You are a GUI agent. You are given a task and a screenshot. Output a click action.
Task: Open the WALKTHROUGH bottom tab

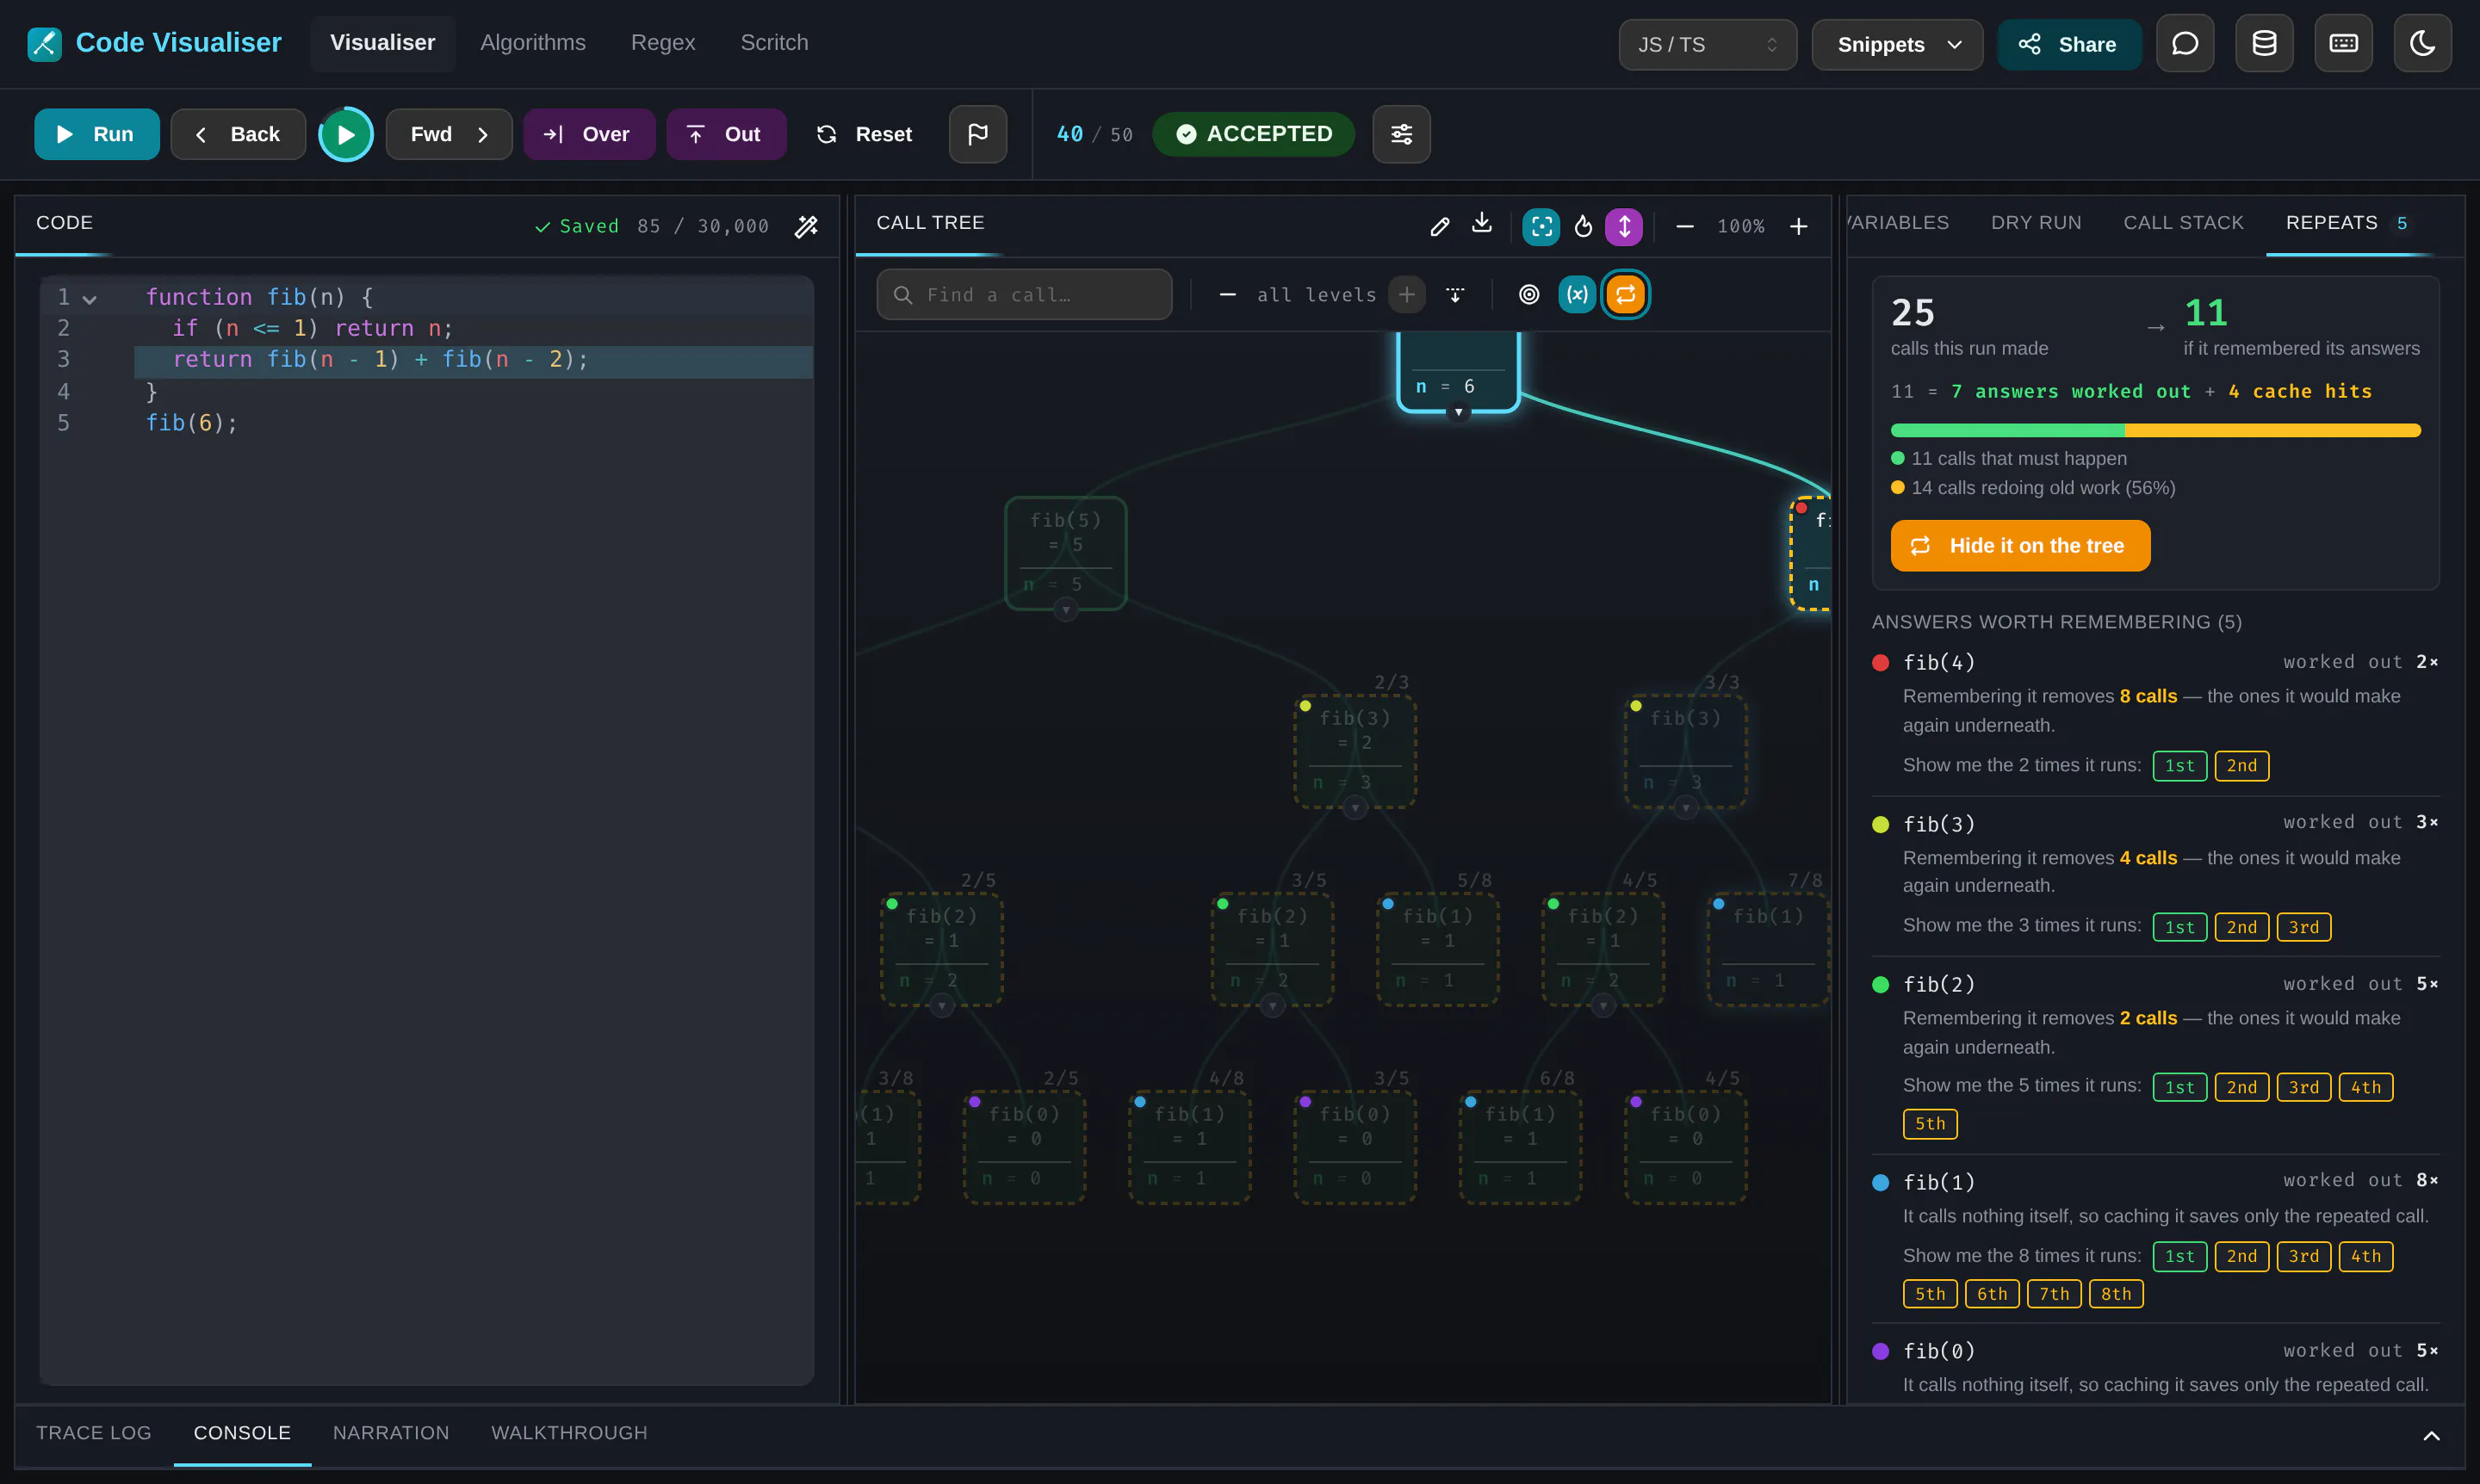[x=569, y=1433]
